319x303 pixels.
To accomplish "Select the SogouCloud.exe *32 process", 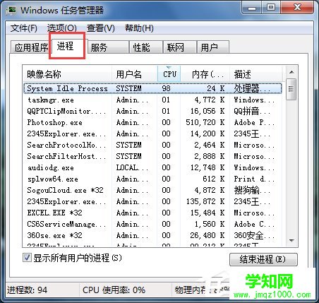I will click(152, 190).
